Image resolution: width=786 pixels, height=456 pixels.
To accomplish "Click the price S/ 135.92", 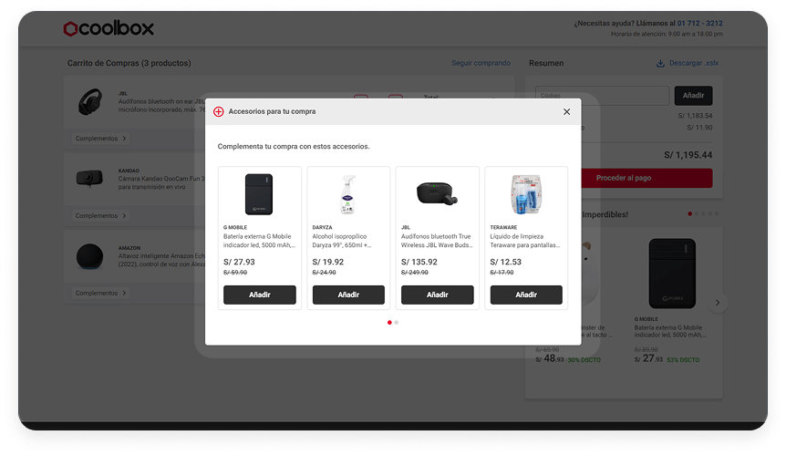I will click(x=419, y=262).
